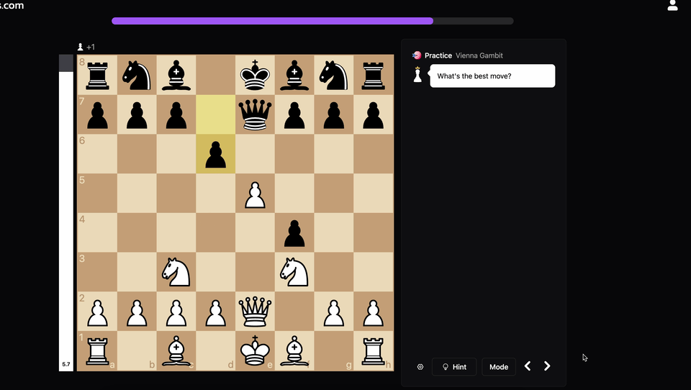
Task: Select the white knight on f3
Action: [x=294, y=272]
